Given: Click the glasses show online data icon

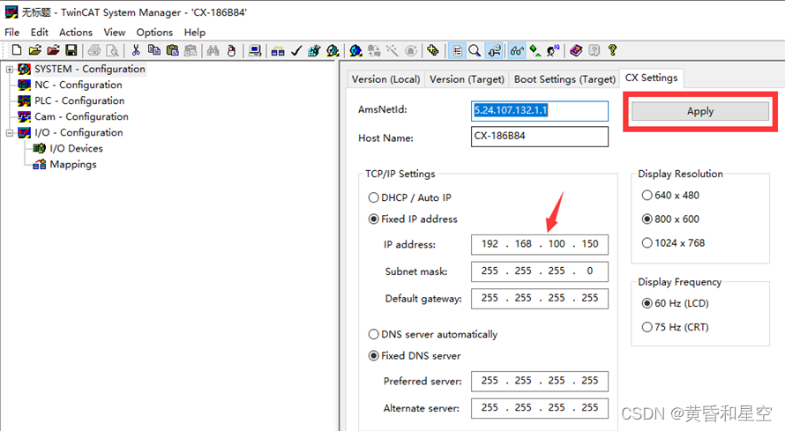Looking at the screenshot, I should pos(517,50).
